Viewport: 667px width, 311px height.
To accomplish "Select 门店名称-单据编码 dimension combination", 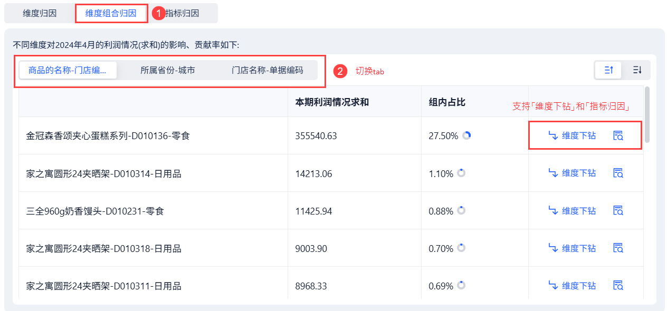I will tap(267, 70).
